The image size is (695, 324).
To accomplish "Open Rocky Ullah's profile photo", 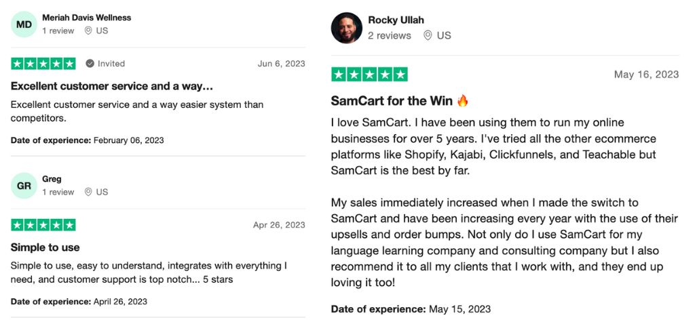I will pos(346,28).
